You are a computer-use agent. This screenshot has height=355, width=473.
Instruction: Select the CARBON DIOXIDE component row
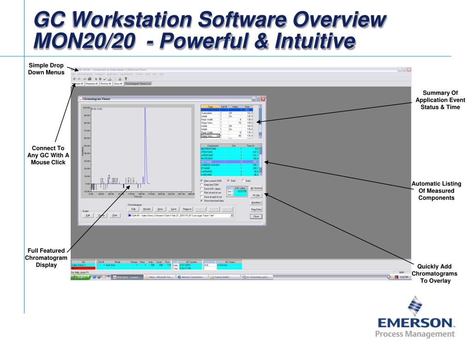(230, 165)
